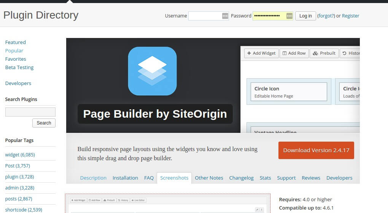Switch to the Reviews tab

[x=311, y=178]
